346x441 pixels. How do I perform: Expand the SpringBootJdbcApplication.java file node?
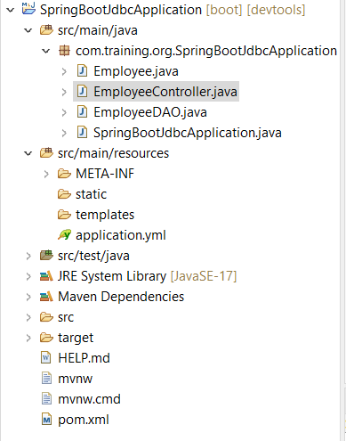tap(64, 133)
